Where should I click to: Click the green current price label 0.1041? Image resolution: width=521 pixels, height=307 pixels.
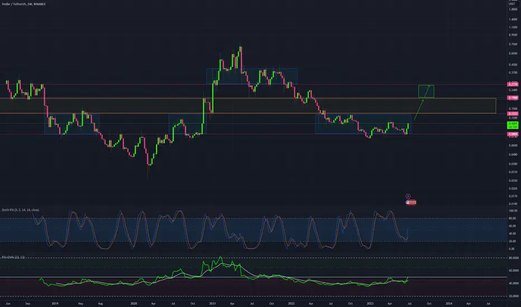513,125
